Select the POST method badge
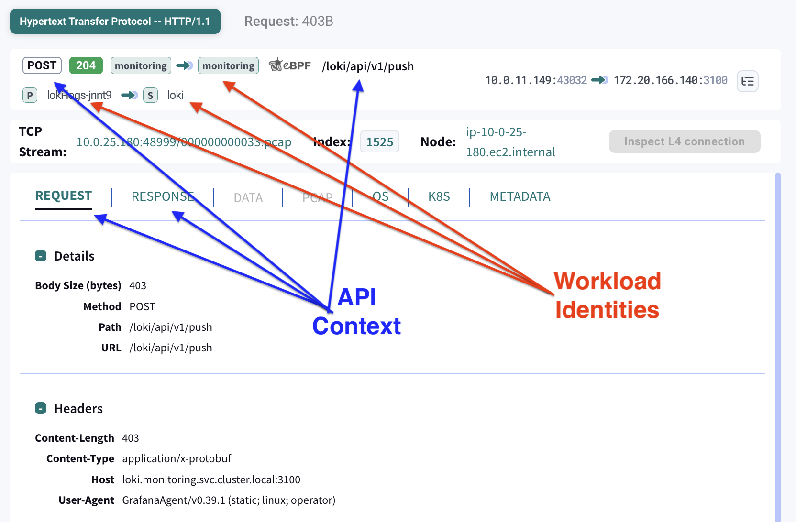The width and height of the screenshot is (796, 522). tap(42, 65)
